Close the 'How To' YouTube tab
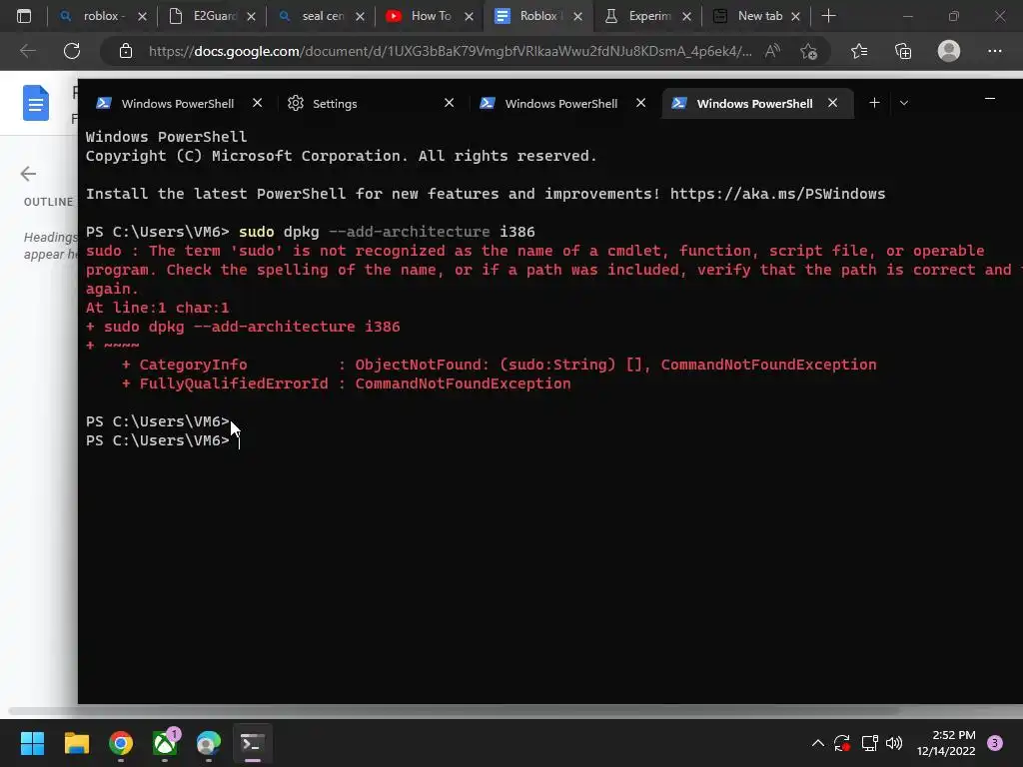1023x767 pixels. [x=470, y=16]
